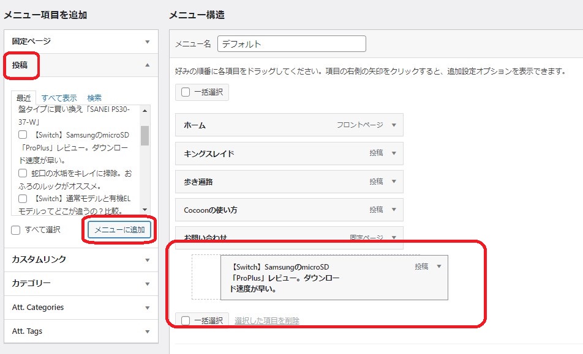This screenshot has height=354, width=583.
Task: Toggle the すべて選択 checkbox
Action: 16,230
